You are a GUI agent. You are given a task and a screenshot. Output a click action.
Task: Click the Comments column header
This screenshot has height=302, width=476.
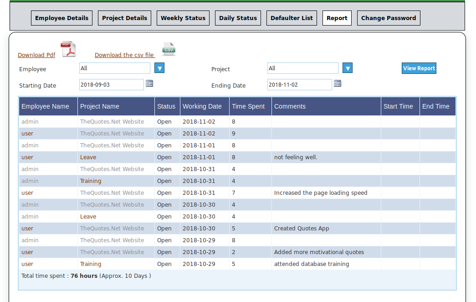click(x=326, y=106)
